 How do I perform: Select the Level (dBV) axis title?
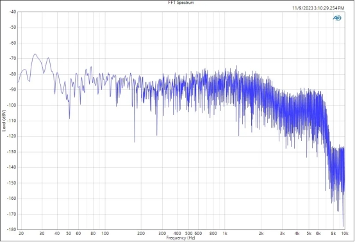[4, 121]
